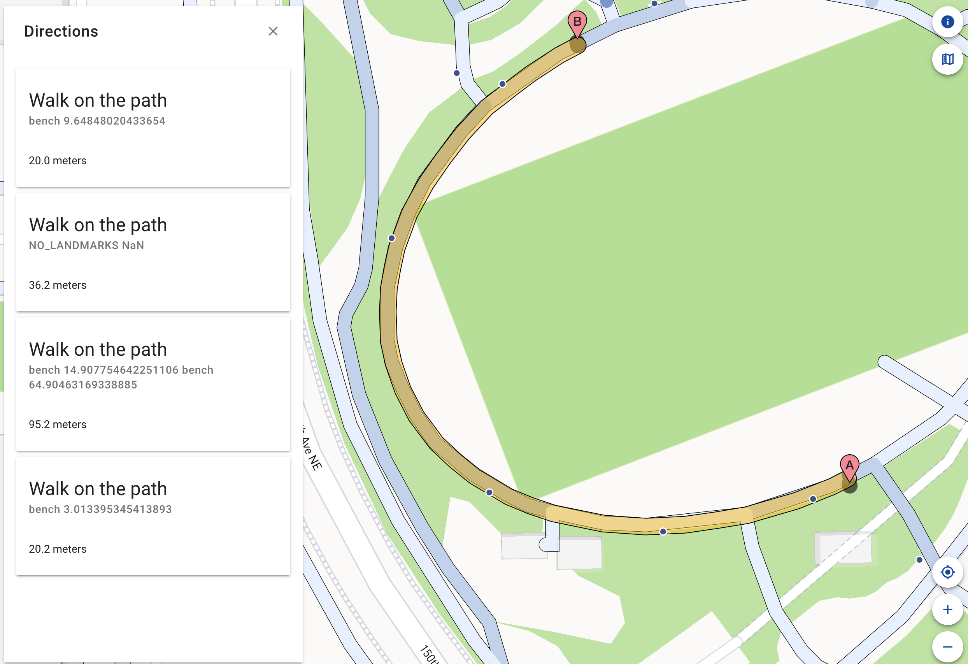Viewport: 968px width, 664px height.
Task: Click the 'bench 9.64848020433654' text
Action: [x=97, y=121]
